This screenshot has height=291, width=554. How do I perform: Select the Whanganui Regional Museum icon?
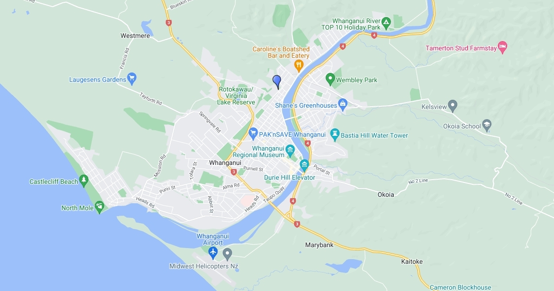[290, 150]
